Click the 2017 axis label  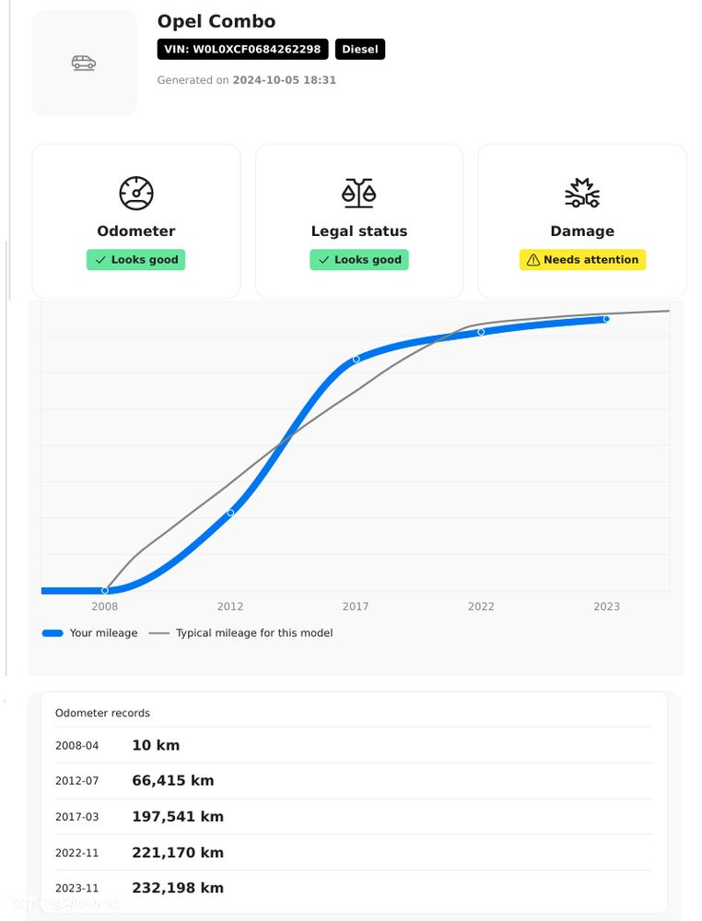click(x=356, y=607)
